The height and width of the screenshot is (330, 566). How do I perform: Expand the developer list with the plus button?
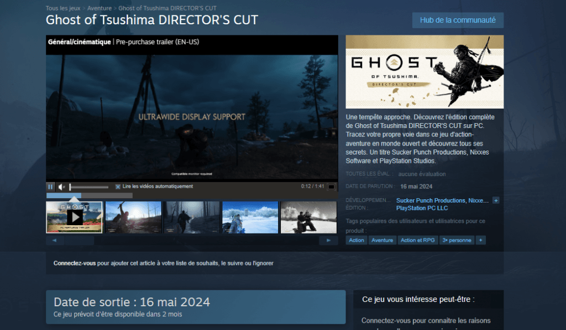click(x=496, y=200)
